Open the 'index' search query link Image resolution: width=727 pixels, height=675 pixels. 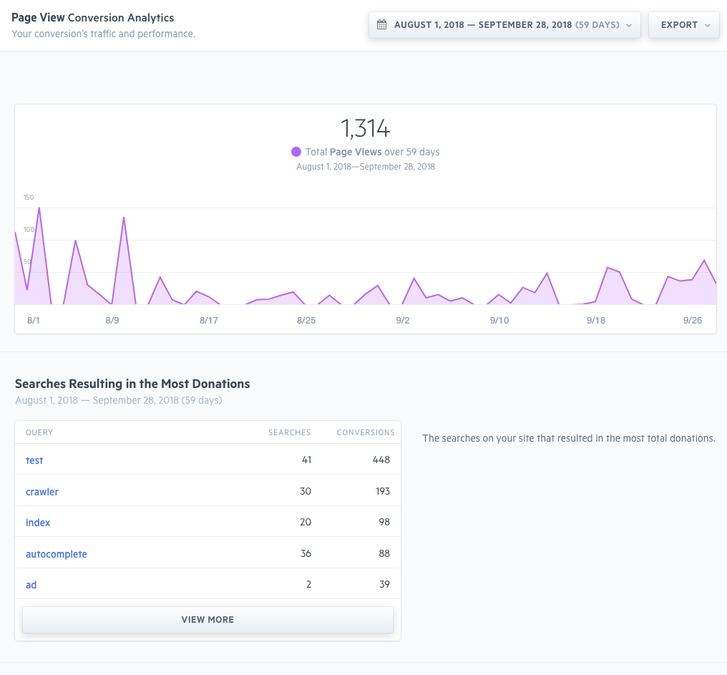coord(38,523)
